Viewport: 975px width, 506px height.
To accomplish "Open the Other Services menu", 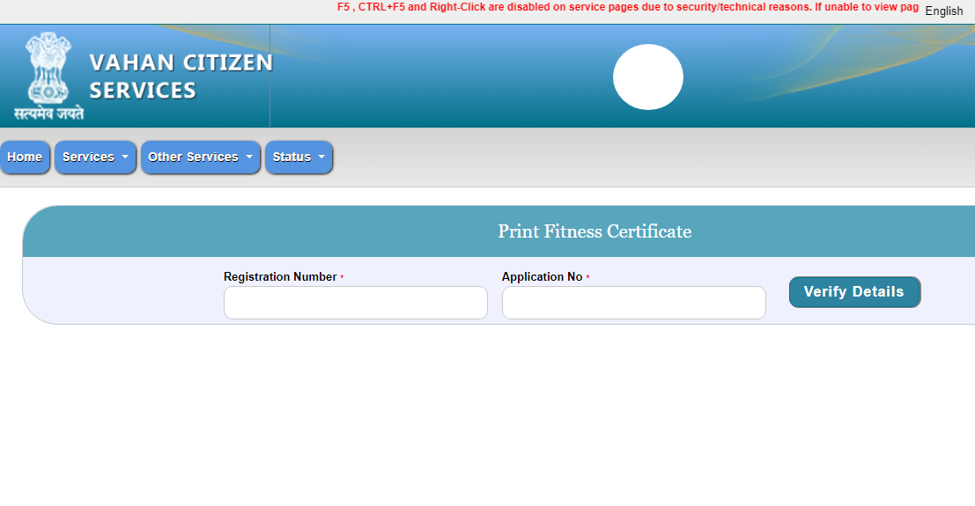I will click(200, 158).
